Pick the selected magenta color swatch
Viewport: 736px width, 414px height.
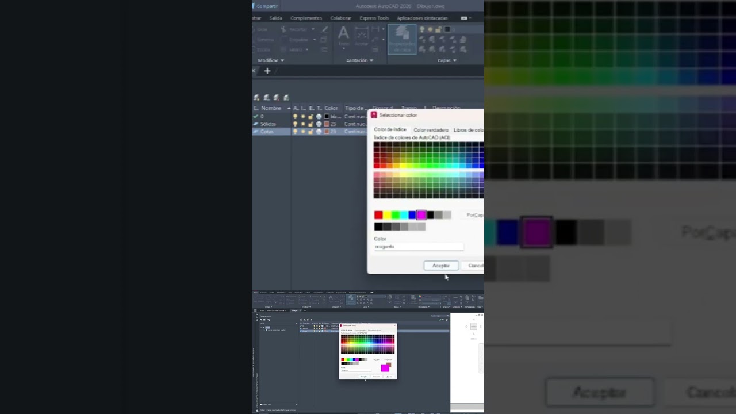(421, 215)
